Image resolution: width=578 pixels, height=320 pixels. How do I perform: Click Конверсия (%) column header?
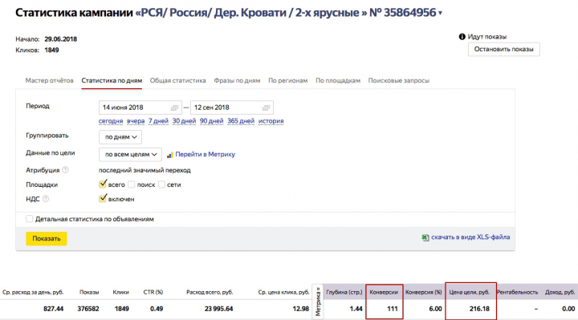tap(424, 292)
